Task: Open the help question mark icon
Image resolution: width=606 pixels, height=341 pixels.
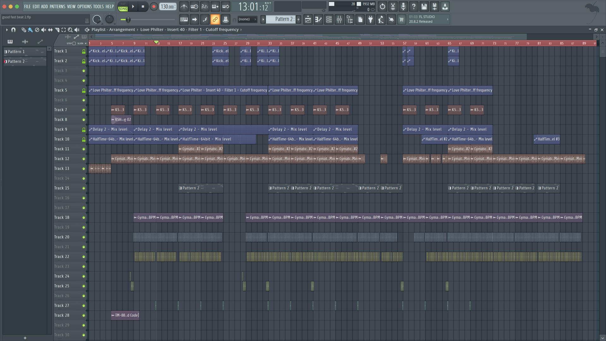Action: click(414, 6)
